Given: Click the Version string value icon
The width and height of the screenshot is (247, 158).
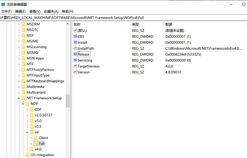Looking at the screenshot, I should point(75,72).
